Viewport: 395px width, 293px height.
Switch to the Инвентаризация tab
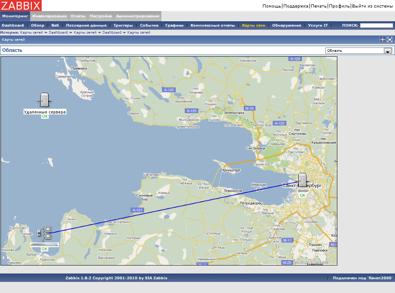pos(50,16)
